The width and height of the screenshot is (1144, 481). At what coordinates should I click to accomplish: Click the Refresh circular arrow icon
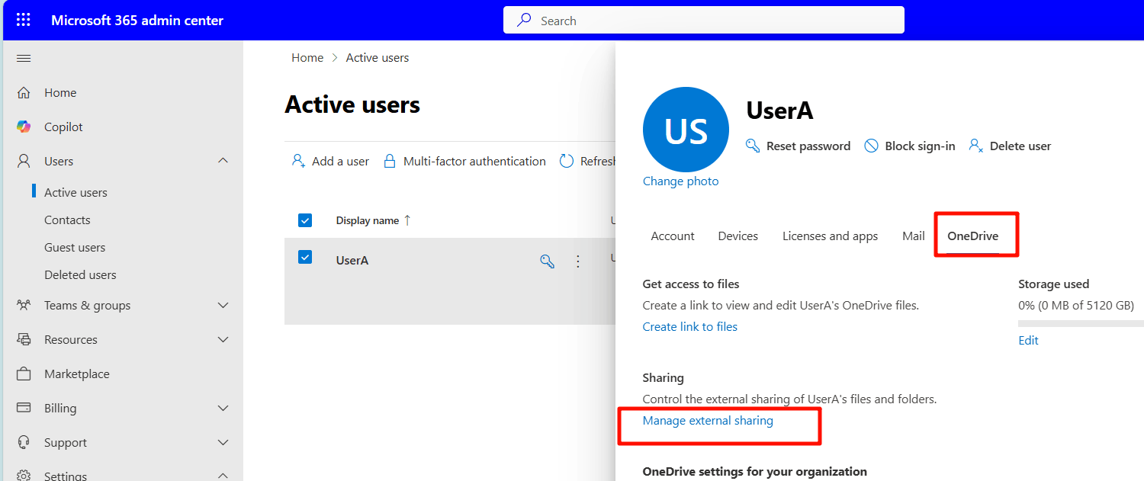(566, 161)
